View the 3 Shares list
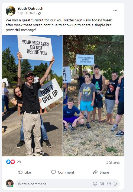This screenshot has height=192, width=133. [x=113, y=162]
